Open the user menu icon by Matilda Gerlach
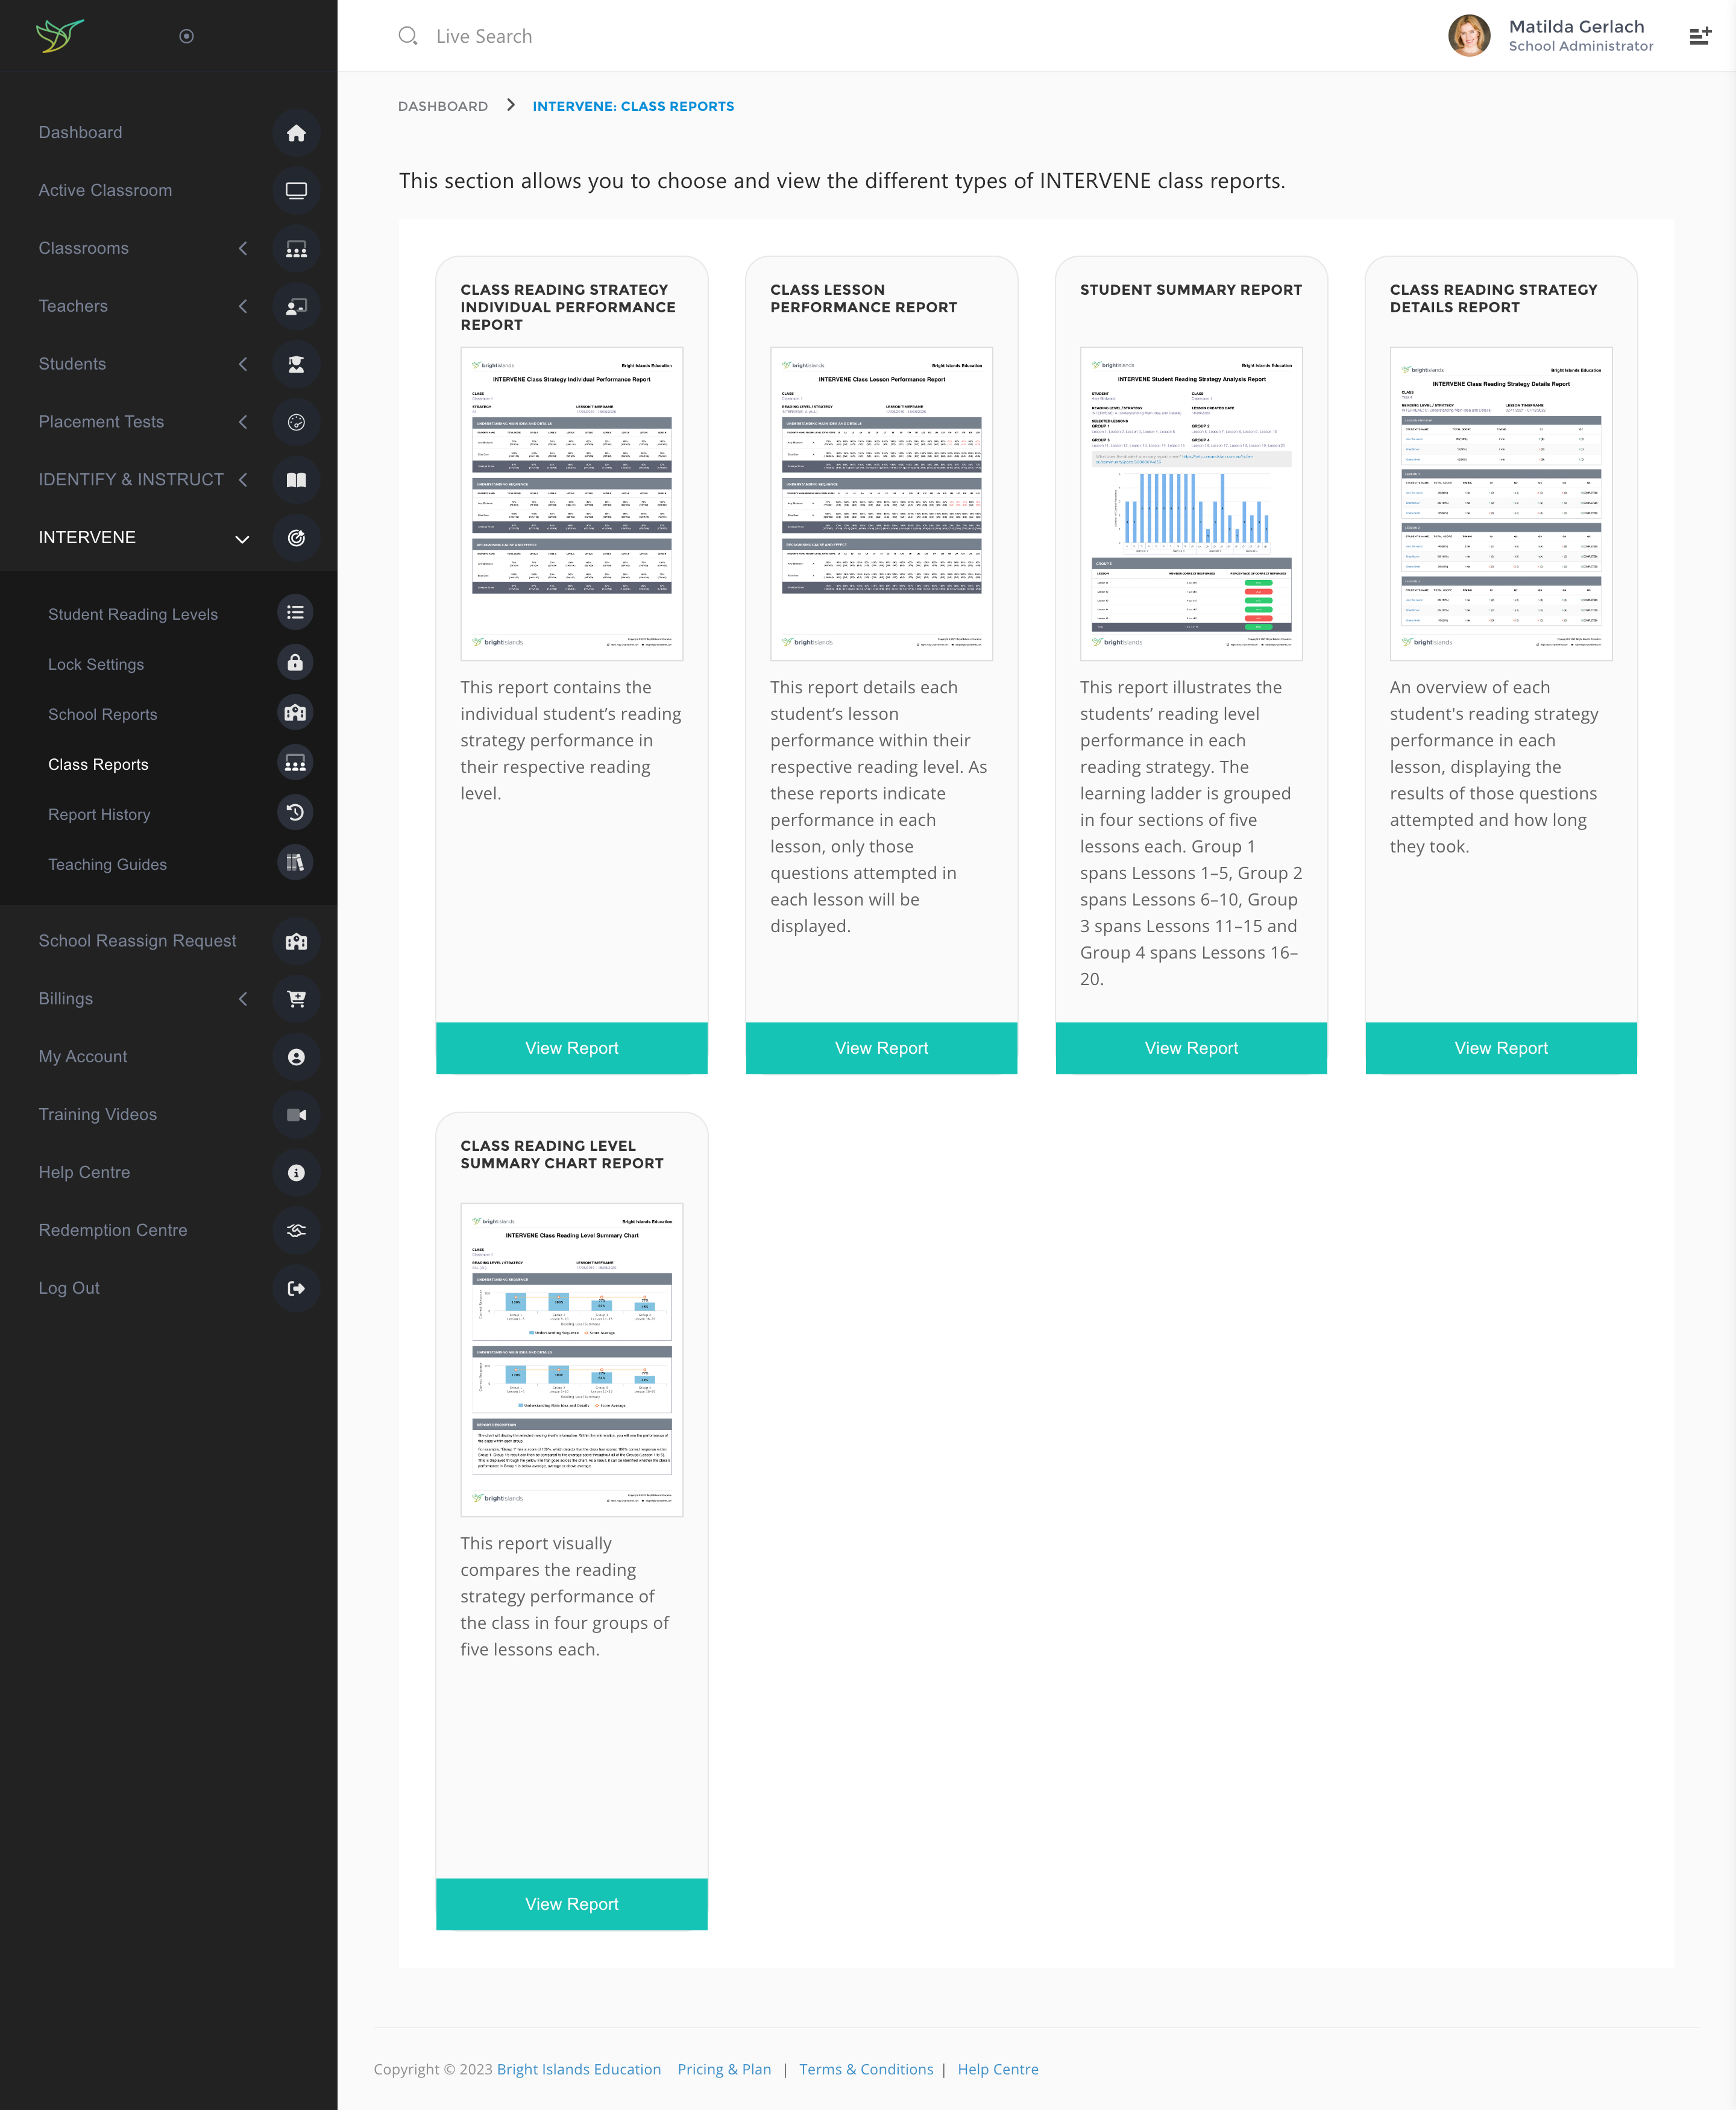Image resolution: width=1736 pixels, height=2110 pixels. [1699, 36]
